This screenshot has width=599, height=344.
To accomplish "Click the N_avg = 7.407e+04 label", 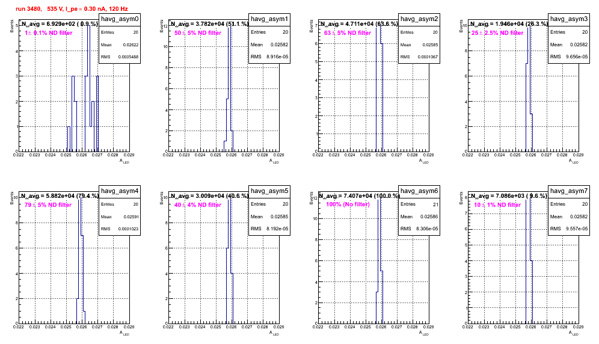I will [359, 195].
